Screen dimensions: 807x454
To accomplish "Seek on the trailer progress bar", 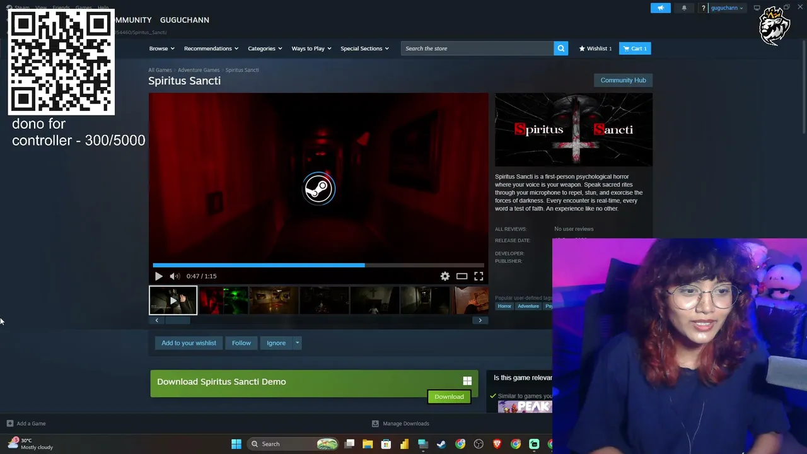I will 318,265.
